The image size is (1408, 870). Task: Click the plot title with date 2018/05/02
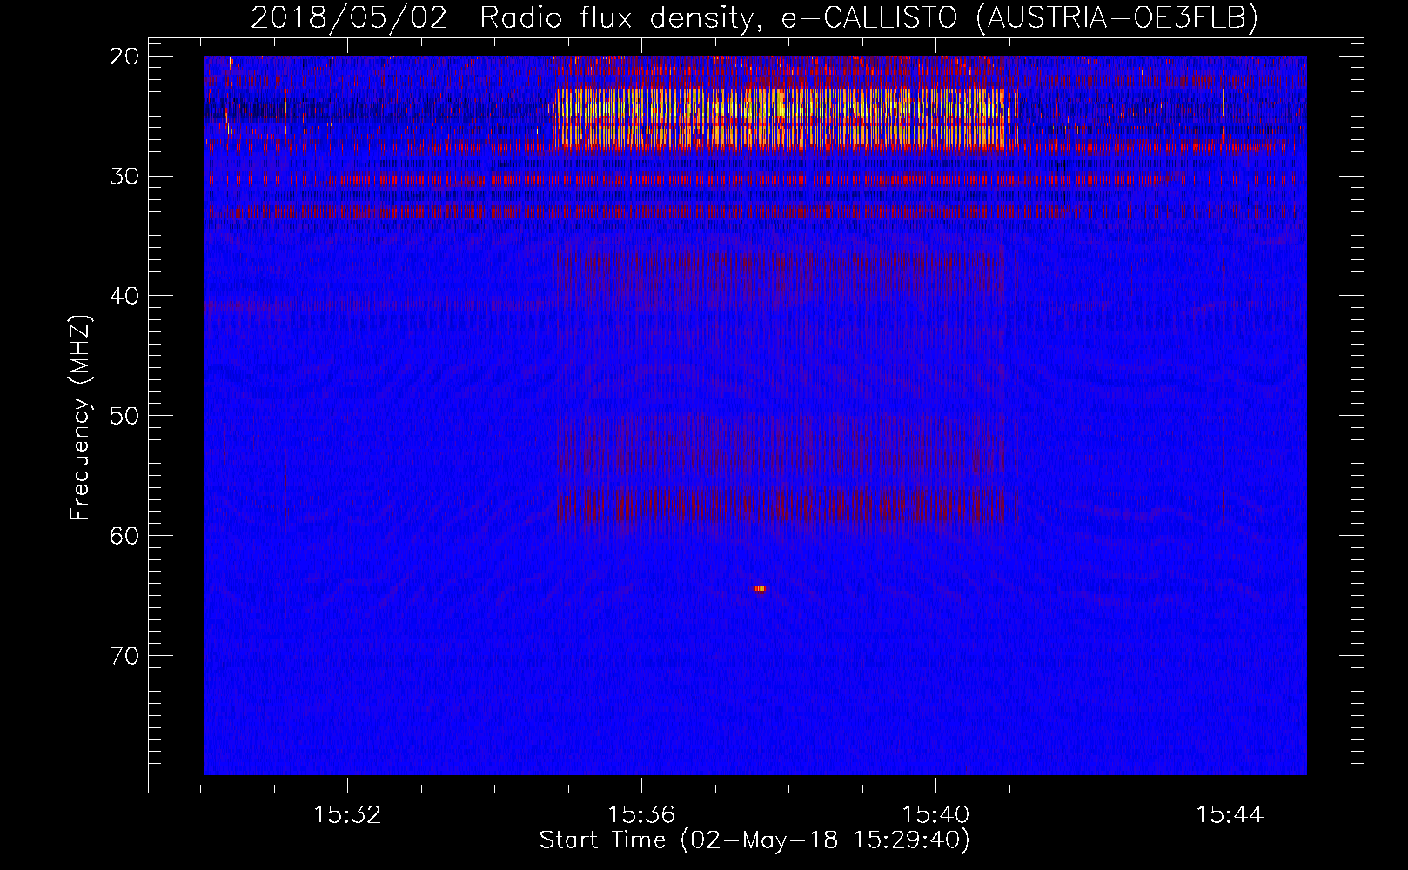pyautogui.click(x=754, y=17)
